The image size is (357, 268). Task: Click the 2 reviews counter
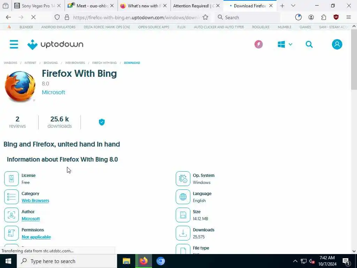[x=17, y=122]
